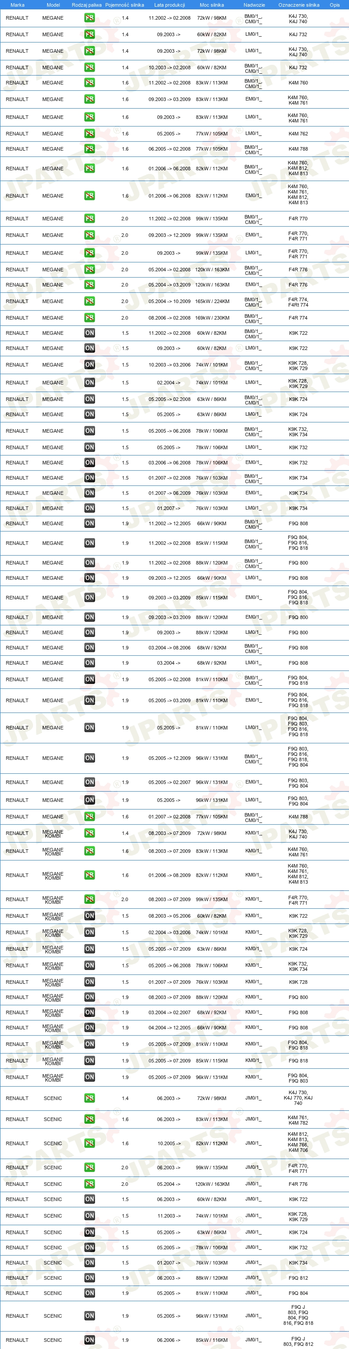Select petrol icon in 1.4 10.2003 -> 02.2008 row
Image resolution: width=349 pixels, height=1349 pixels.
click(x=89, y=67)
